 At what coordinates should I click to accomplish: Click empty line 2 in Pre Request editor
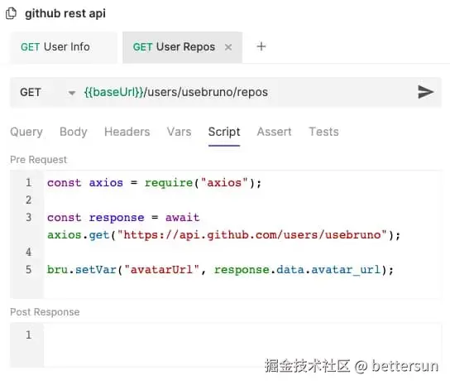[x=242, y=200]
